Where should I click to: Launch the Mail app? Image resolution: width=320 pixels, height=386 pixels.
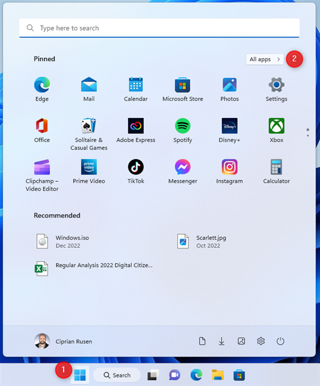pyautogui.click(x=89, y=89)
